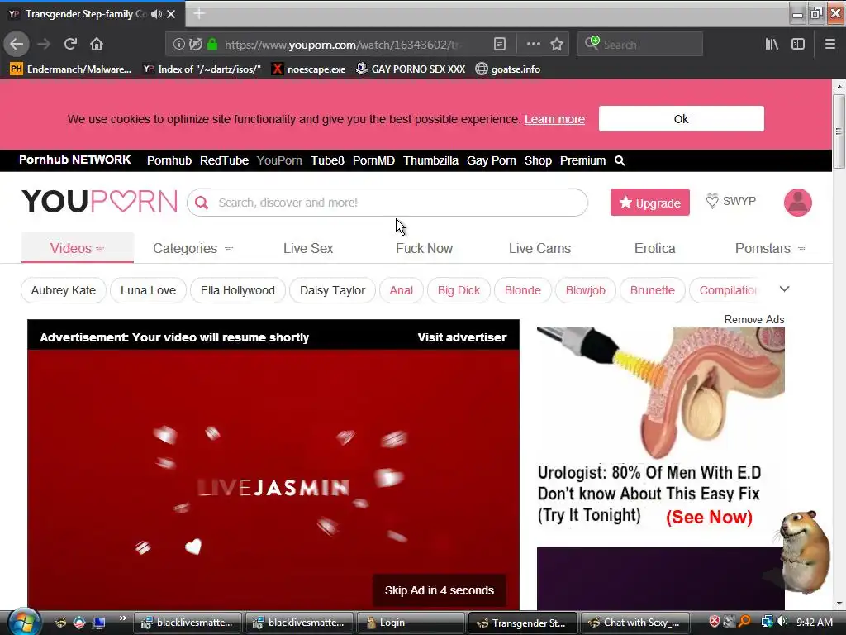Expand the tag list chevron
This screenshot has width=846, height=635.
coord(785,289)
